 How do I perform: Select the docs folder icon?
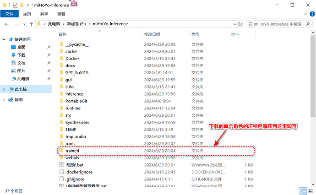pos(61,65)
